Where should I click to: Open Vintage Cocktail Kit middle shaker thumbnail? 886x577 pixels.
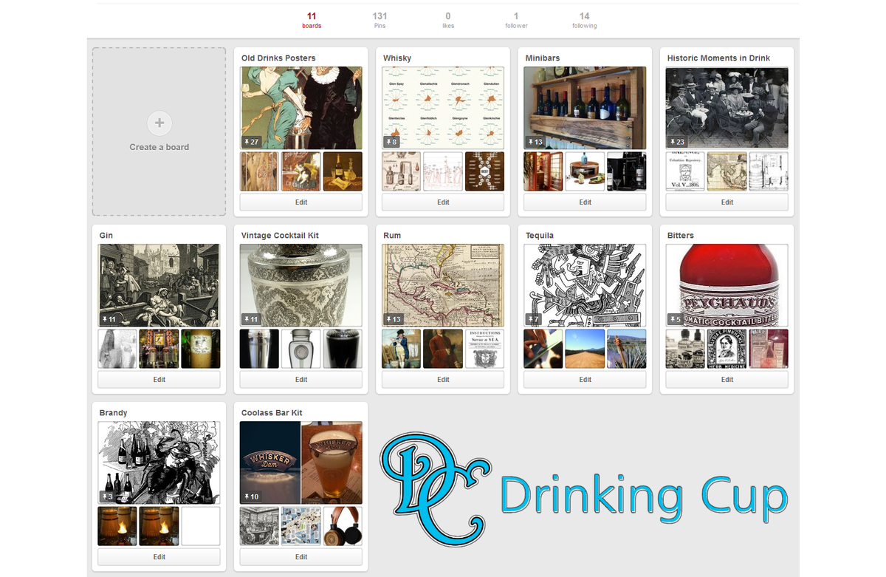pyautogui.click(x=301, y=349)
